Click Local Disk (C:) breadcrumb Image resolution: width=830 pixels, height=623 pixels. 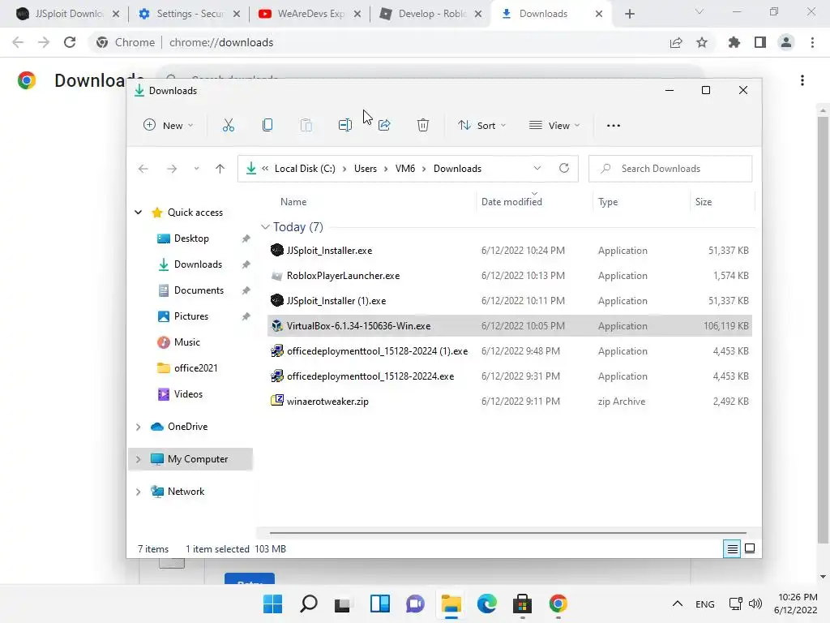point(305,169)
